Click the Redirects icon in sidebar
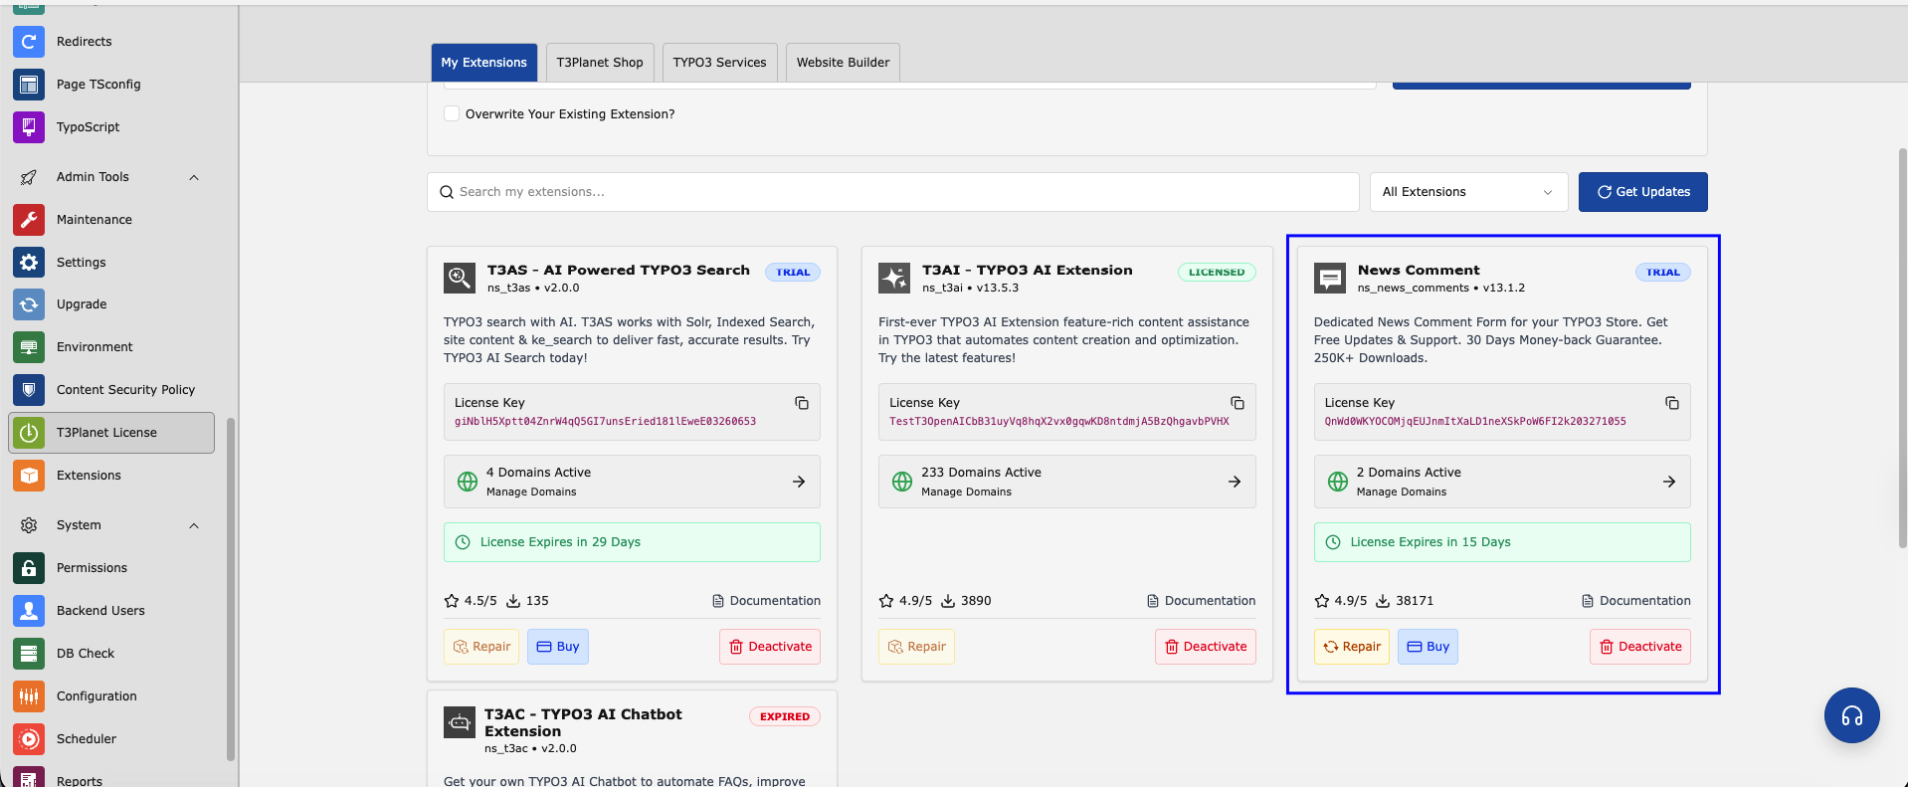 (x=29, y=42)
